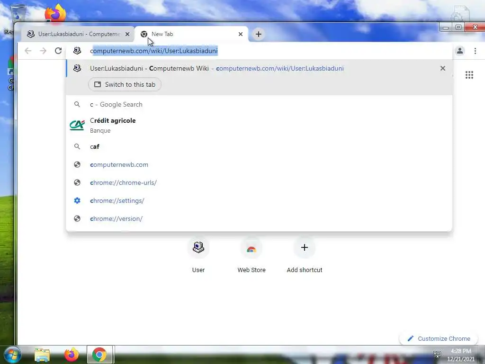The width and height of the screenshot is (485, 364).
Task: Click magnifier icon beside 'caf'
Action: 77,147
